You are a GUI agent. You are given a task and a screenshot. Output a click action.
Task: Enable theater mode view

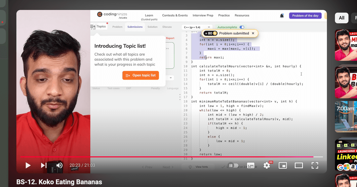pyautogui.click(x=298, y=165)
